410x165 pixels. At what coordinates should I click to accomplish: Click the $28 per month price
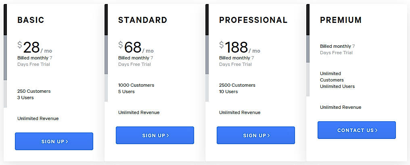[x=34, y=47]
